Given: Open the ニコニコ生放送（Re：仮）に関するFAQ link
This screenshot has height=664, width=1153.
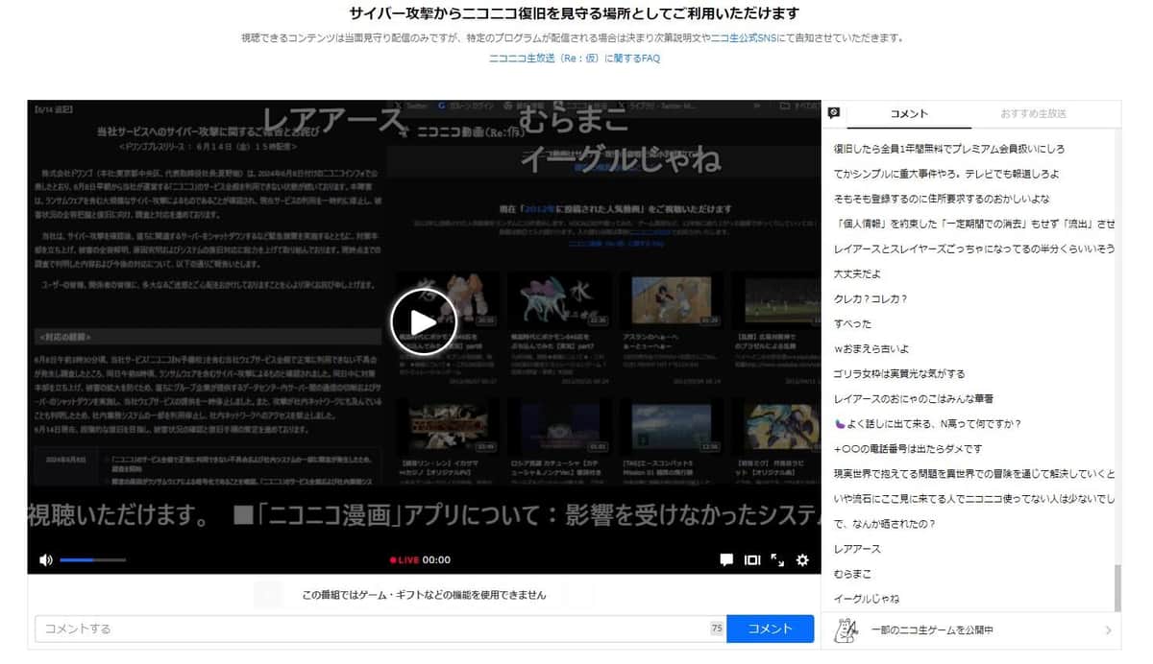Looking at the screenshot, I should pos(576,58).
